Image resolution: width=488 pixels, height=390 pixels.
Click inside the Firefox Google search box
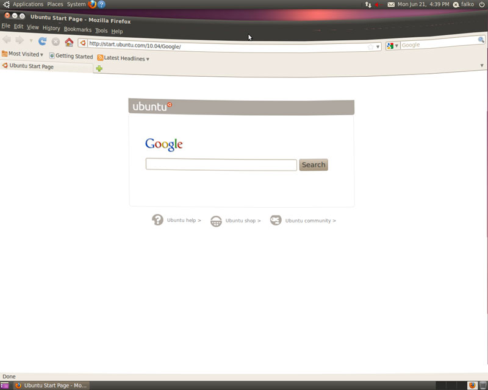pos(439,43)
